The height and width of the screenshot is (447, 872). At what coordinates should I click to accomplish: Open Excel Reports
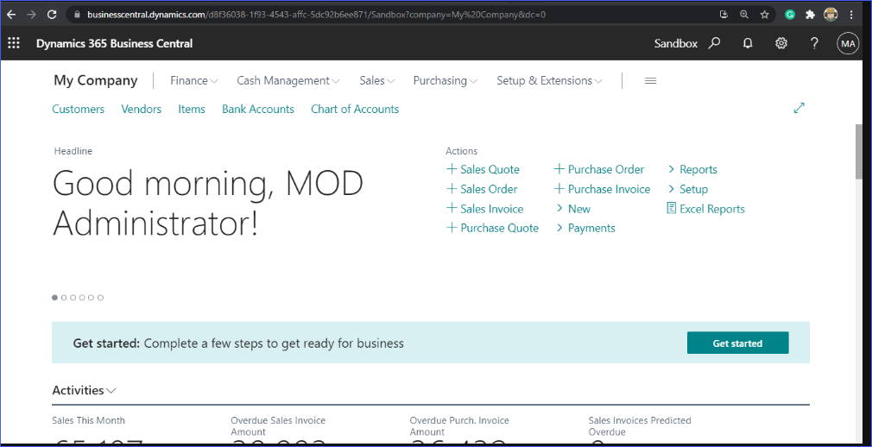coord(705,209)
